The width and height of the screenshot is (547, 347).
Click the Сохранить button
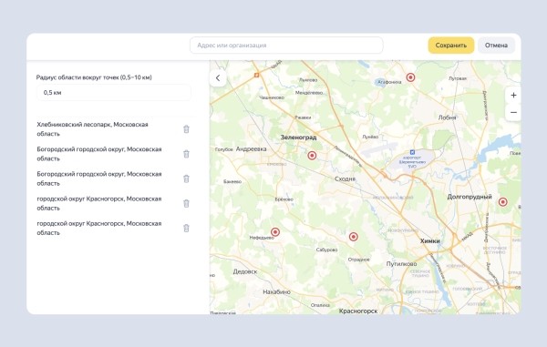[450, 46]
